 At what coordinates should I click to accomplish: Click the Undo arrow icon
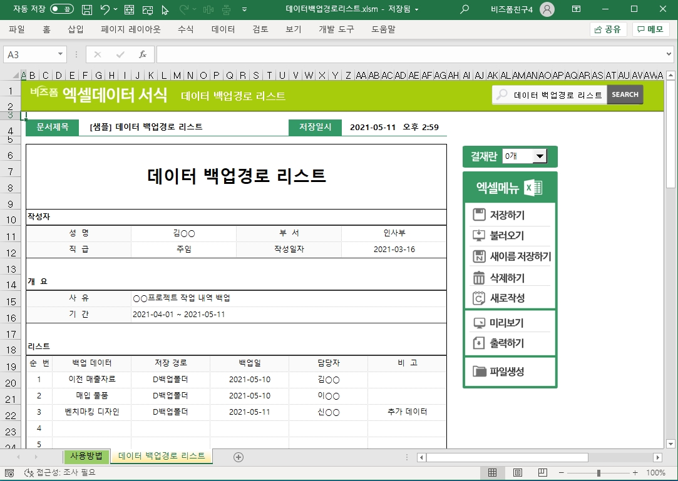coord(105,9)
